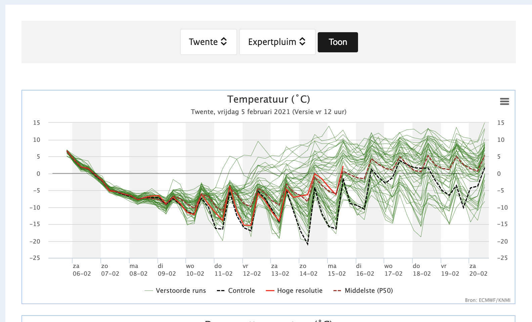Toggle Verstoorde runs series visibility
Viewport: 532px width, 322px height.
click(181, 290)
